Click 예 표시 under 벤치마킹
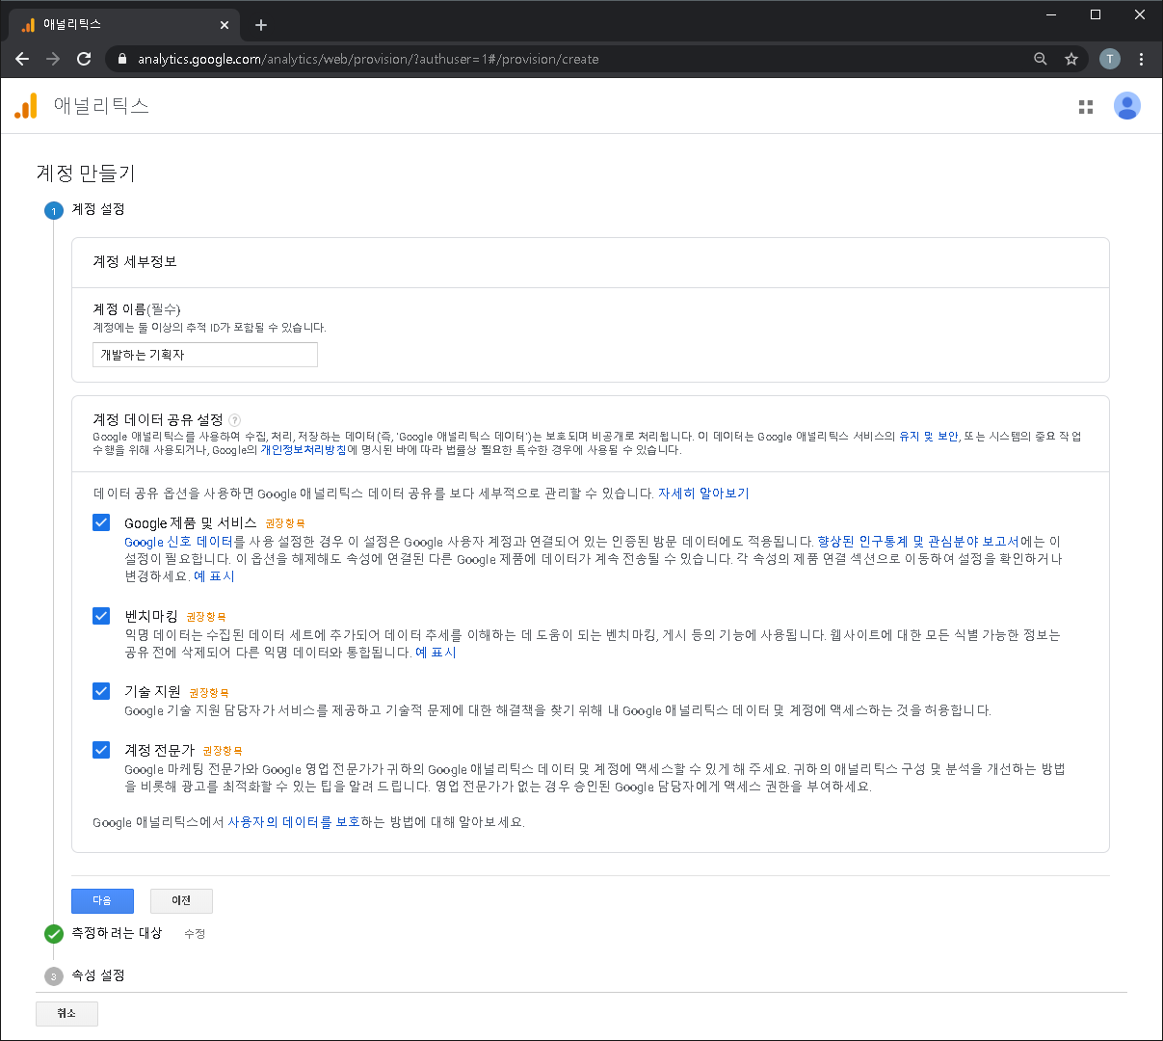Image resolution: width=1163 pixels, height=1041 pixels. click(x=436, y=653)
